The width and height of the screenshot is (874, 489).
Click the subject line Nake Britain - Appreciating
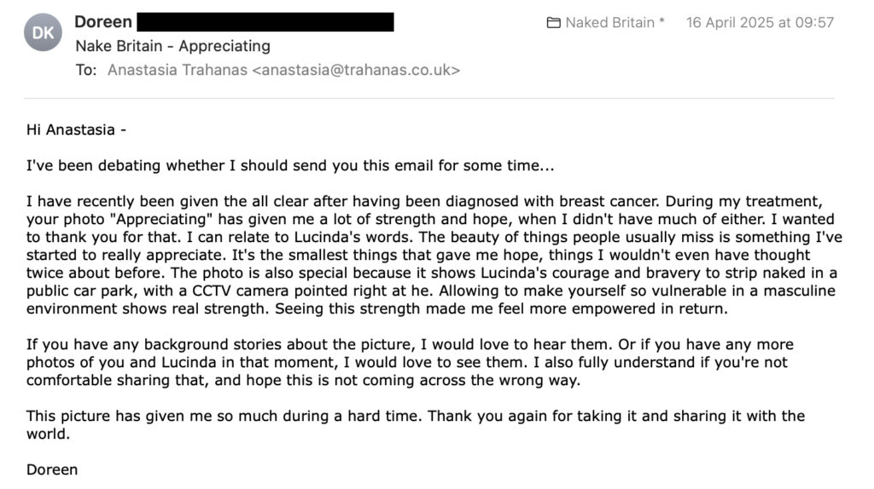click(x=172, y=46)
